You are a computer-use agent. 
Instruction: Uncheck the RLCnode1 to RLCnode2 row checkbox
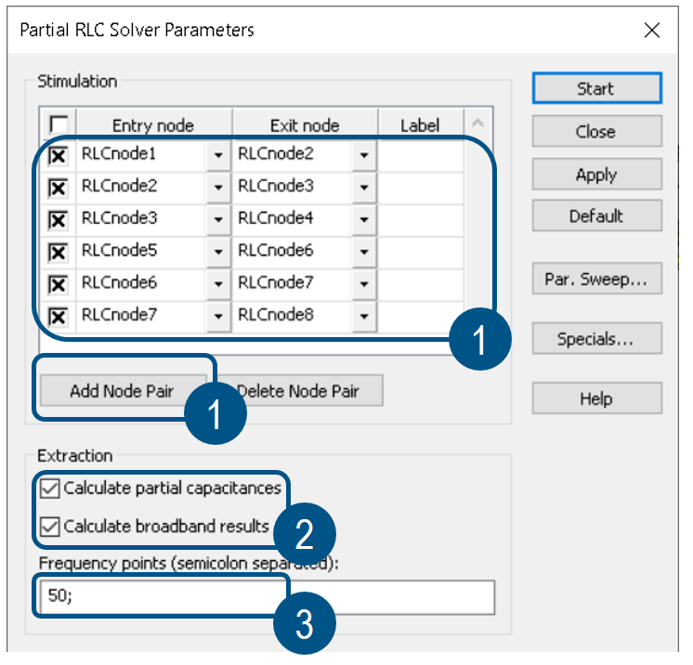click(x=58, y=156)
